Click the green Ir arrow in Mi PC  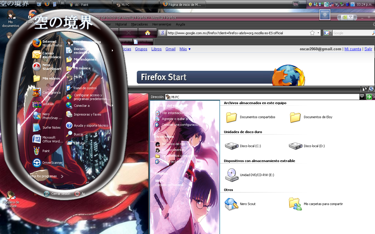coord(369,97)
